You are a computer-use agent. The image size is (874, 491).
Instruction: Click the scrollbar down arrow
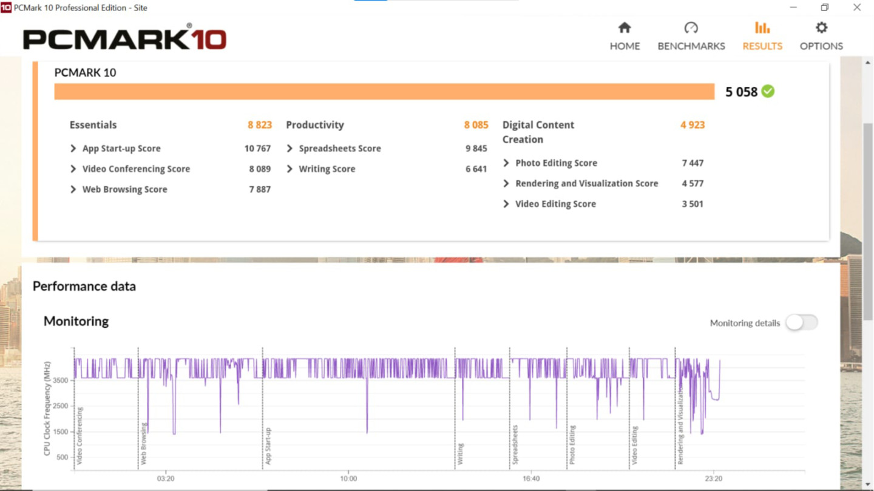pyautogui.click(x=868, y=484)
